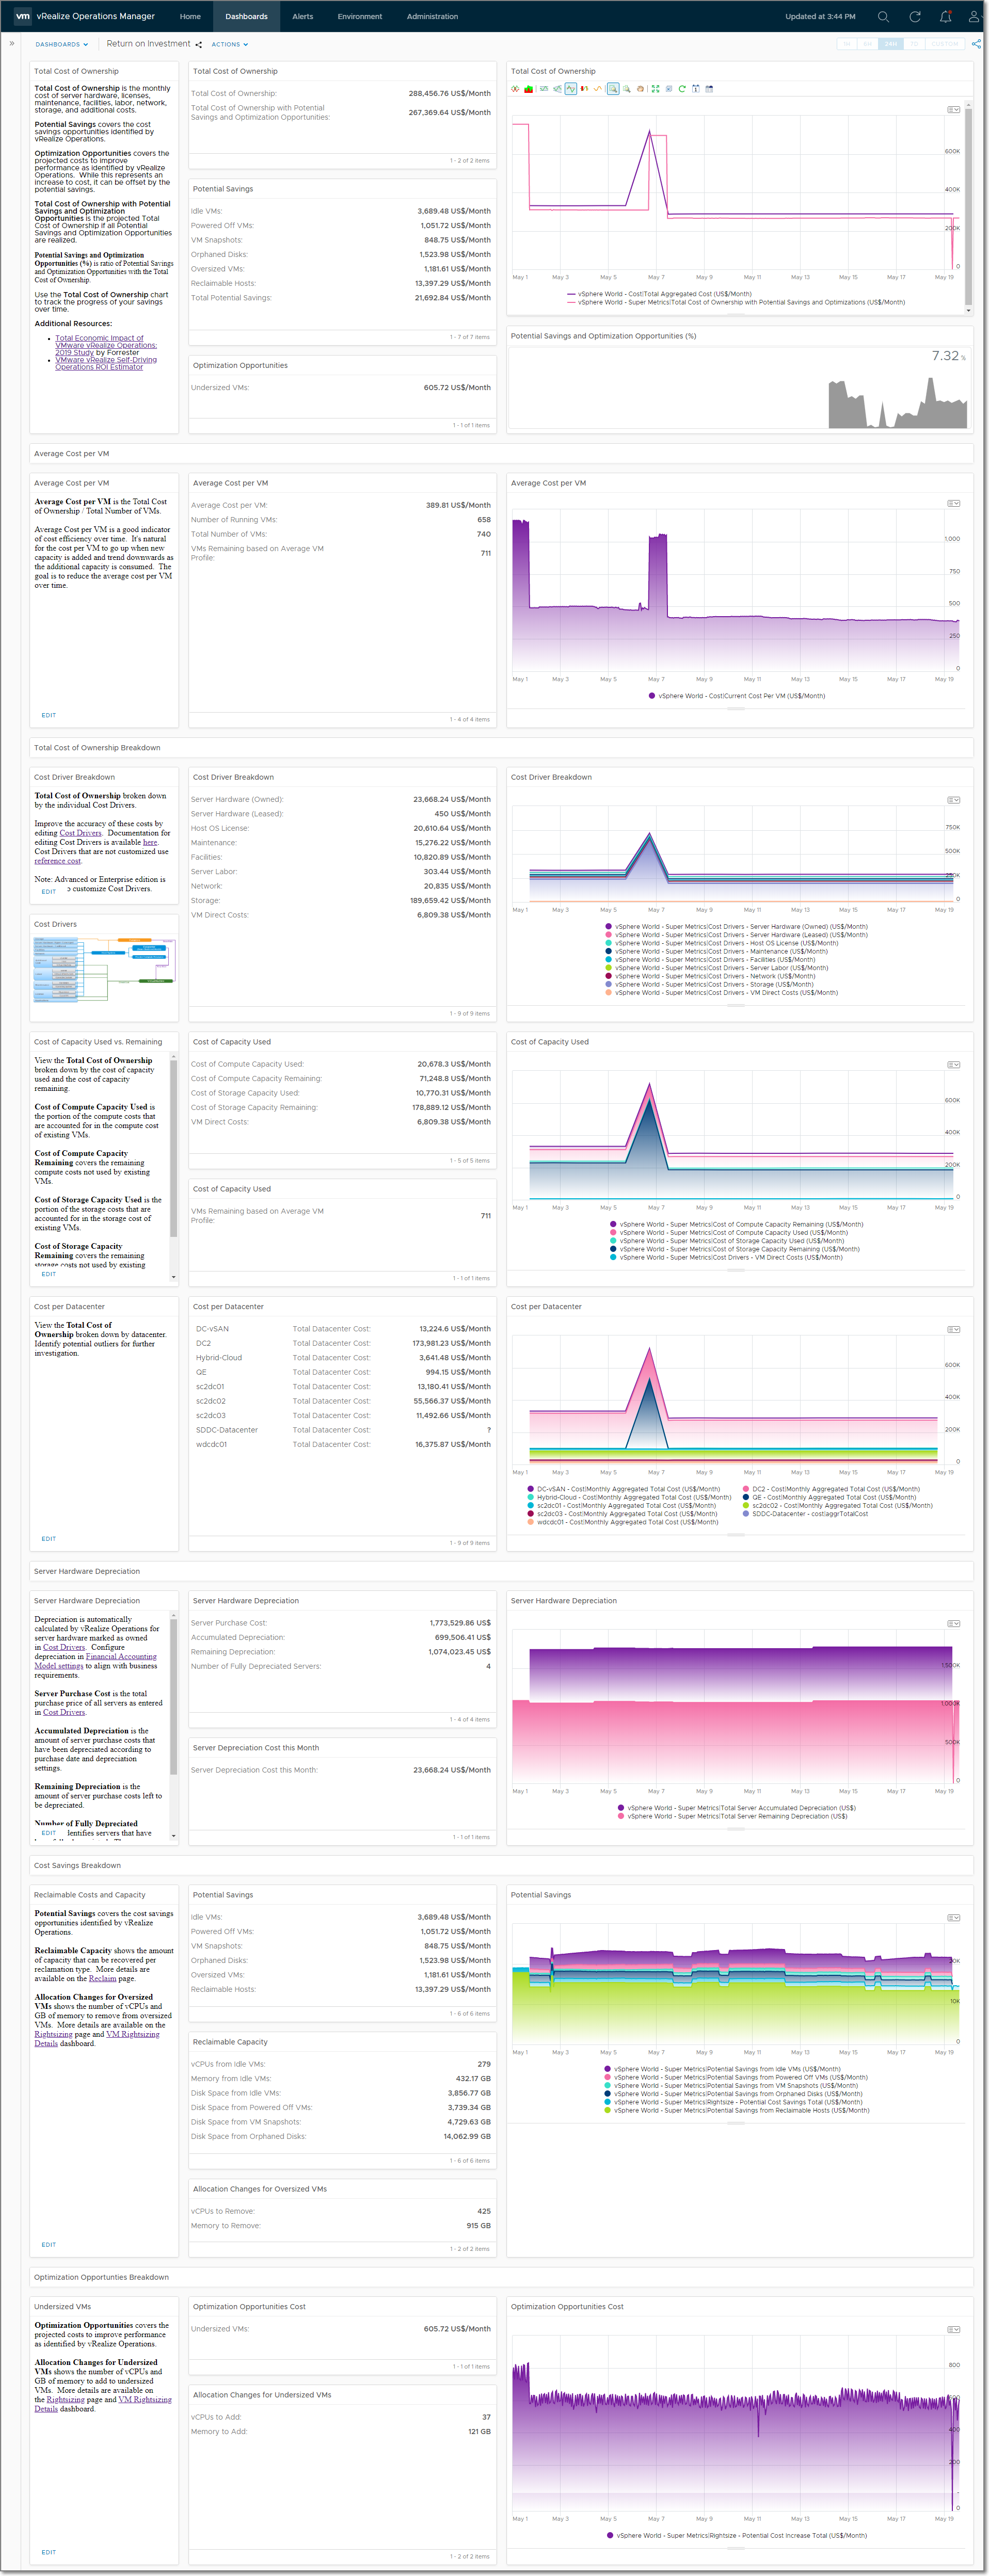Click the DC-vSAN datacenter row
989x2576 pixels.
342,1329
